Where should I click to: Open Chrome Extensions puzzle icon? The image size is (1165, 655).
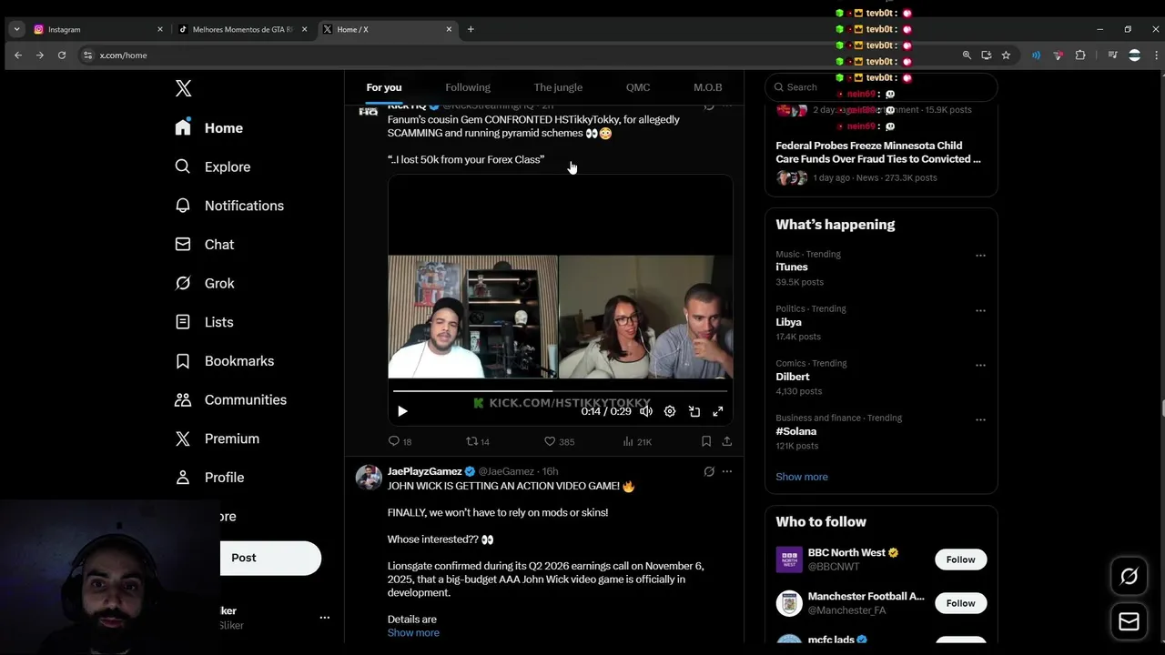[x=1080, y=55]
